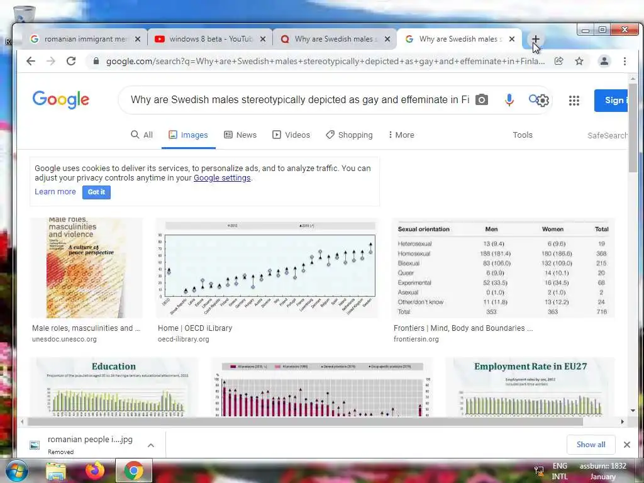Close the 'romanian immigrant' tab

138,39
